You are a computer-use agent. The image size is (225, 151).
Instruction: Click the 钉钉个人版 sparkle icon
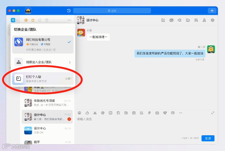[x=19, y=78]
